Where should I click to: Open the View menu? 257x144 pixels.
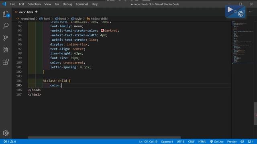pyautogui.click(x=48, y=4)
